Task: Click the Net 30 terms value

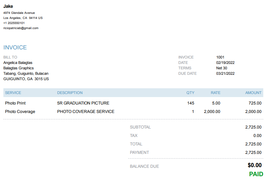Action: pos(222,68)
